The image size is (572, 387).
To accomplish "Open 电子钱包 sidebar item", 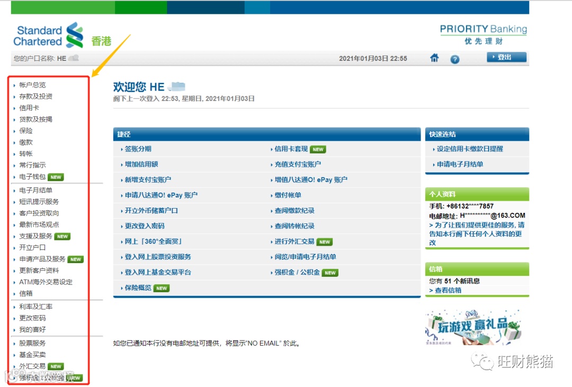I will coord(32,176).
